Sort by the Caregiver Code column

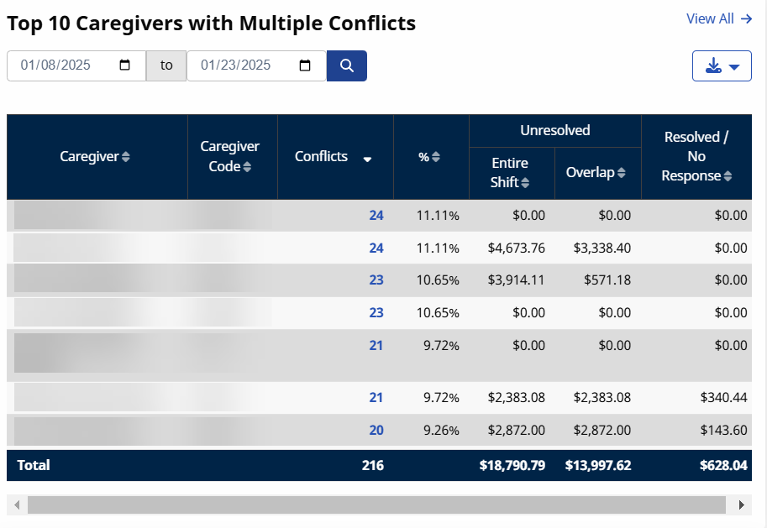pyautogui.click(x=248, y=166)
